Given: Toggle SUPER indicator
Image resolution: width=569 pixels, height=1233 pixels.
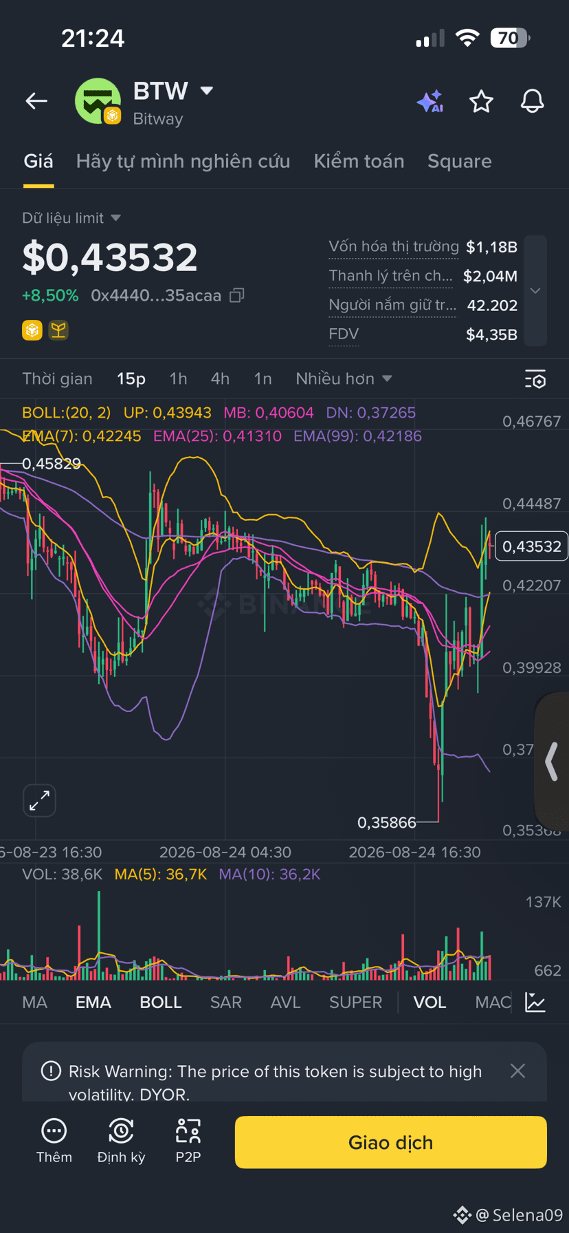Looking at the screenshot, I should (355, 1002).
